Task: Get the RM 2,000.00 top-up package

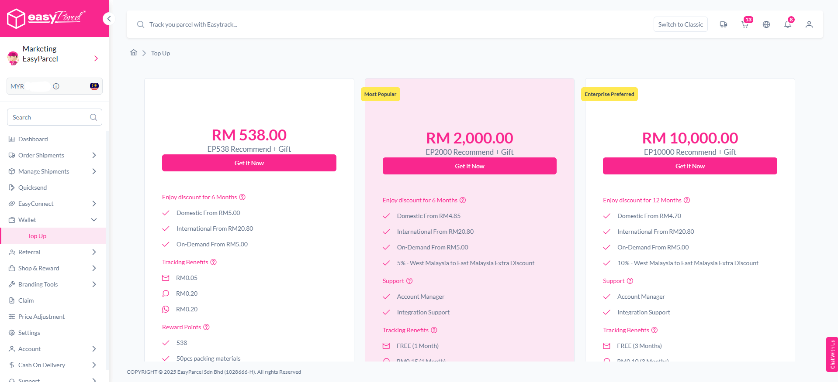Action: tap(469, 166)
